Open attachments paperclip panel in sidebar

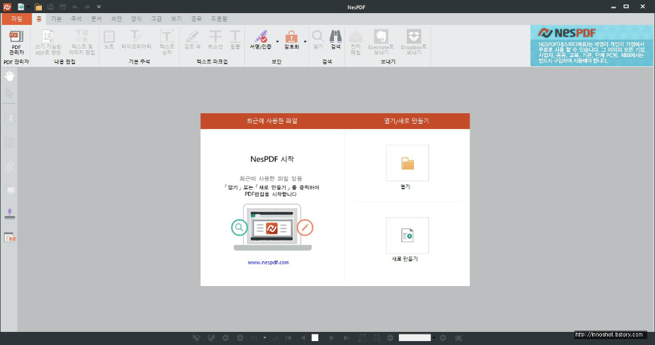pos(9,166)
